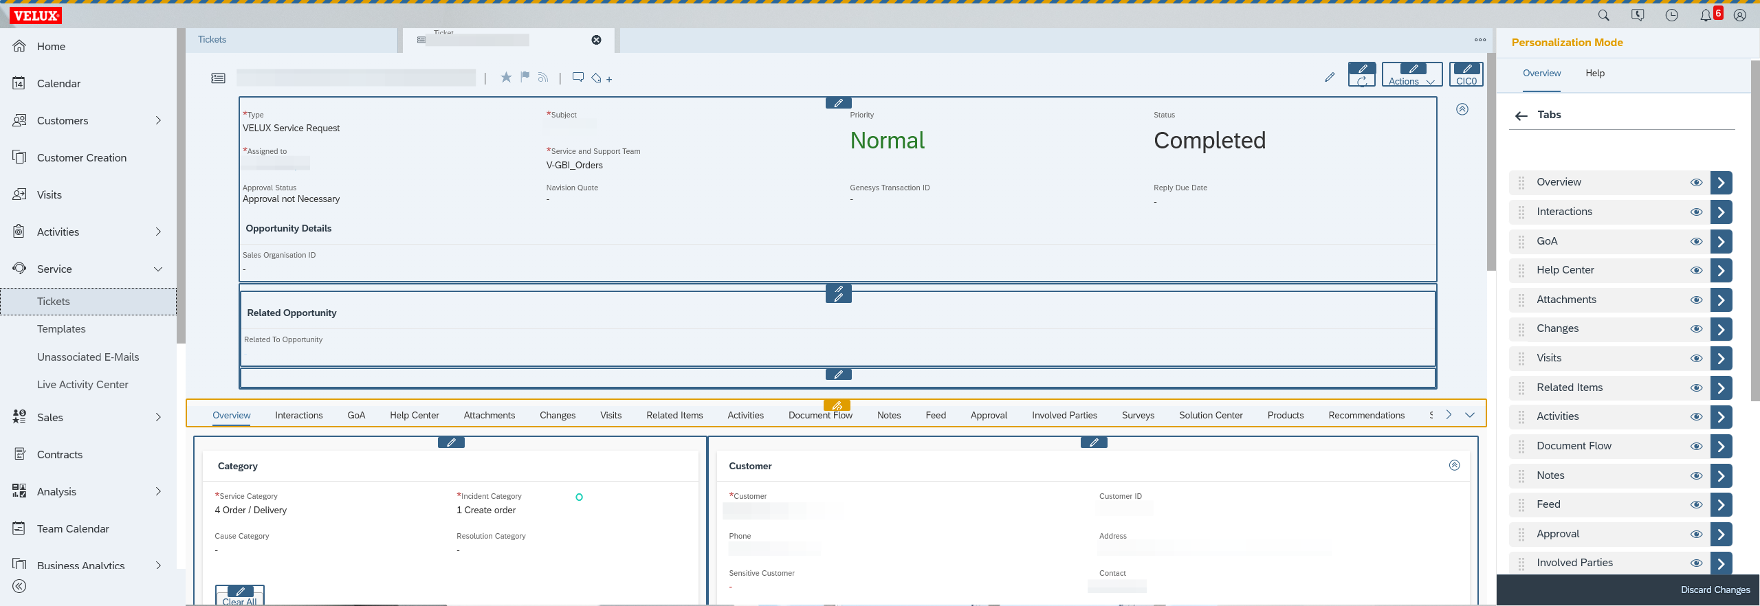Open Live Activity Center in the sidebar
1760x606 pixels.
pyautogui.click(x=82, y=385)
